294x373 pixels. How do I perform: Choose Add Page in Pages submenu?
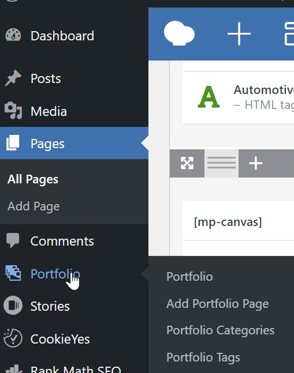coord(34,206)
